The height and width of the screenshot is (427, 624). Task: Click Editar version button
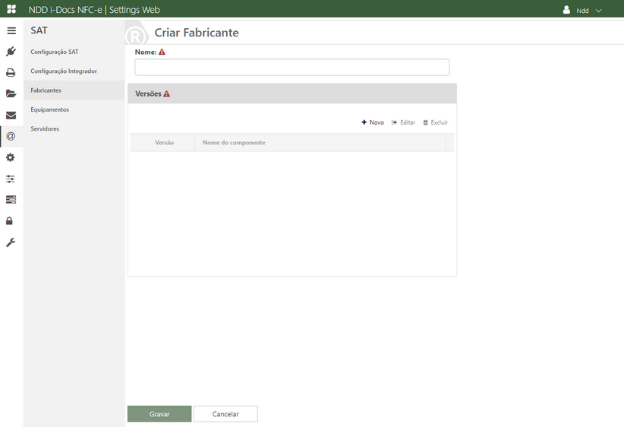click(403, 122)
